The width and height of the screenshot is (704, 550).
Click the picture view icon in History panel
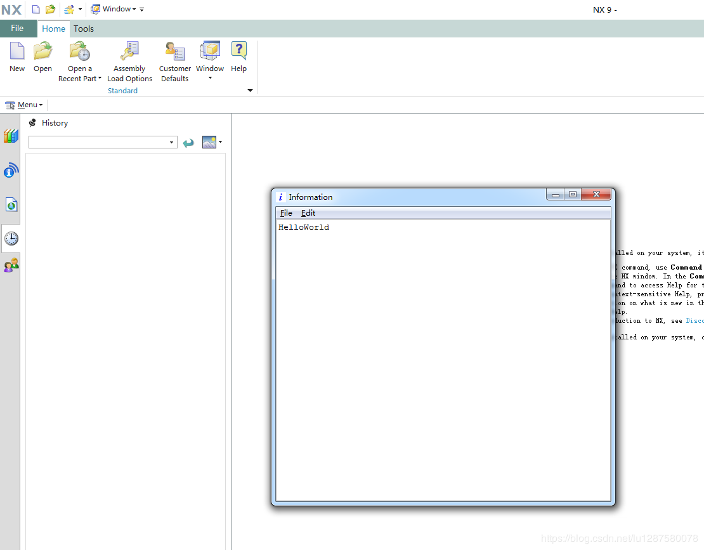pos(209,142)
